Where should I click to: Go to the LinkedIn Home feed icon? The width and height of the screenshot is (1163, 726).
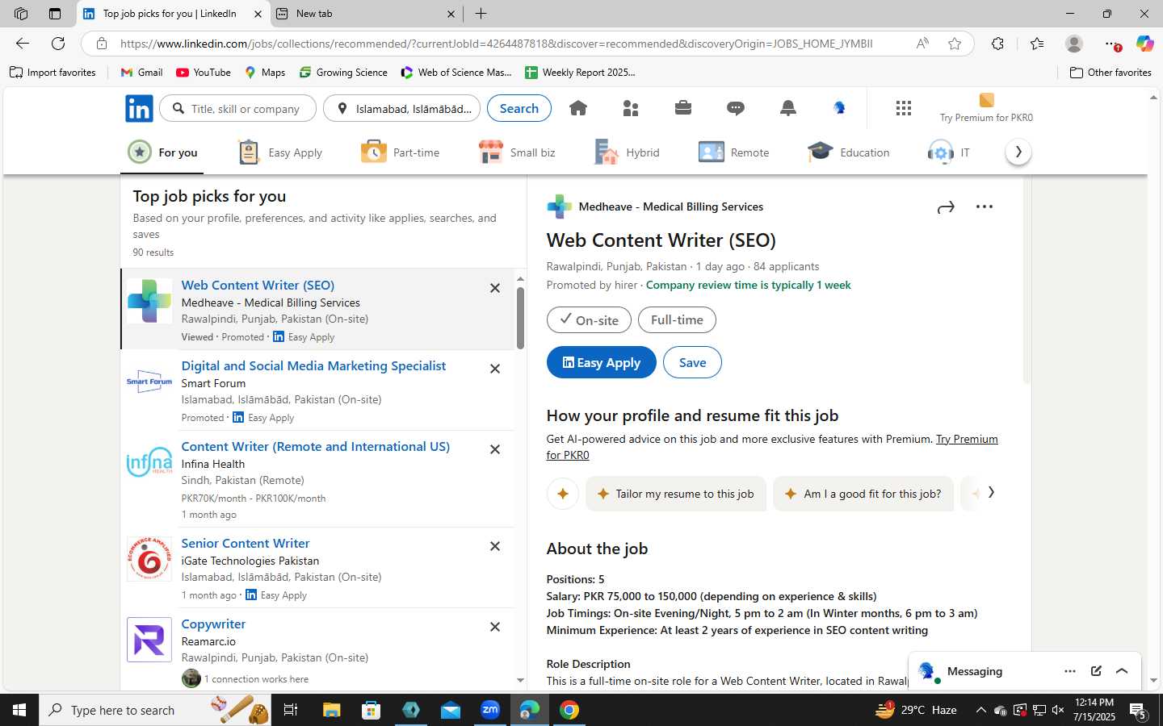click(x=578, y=108)
